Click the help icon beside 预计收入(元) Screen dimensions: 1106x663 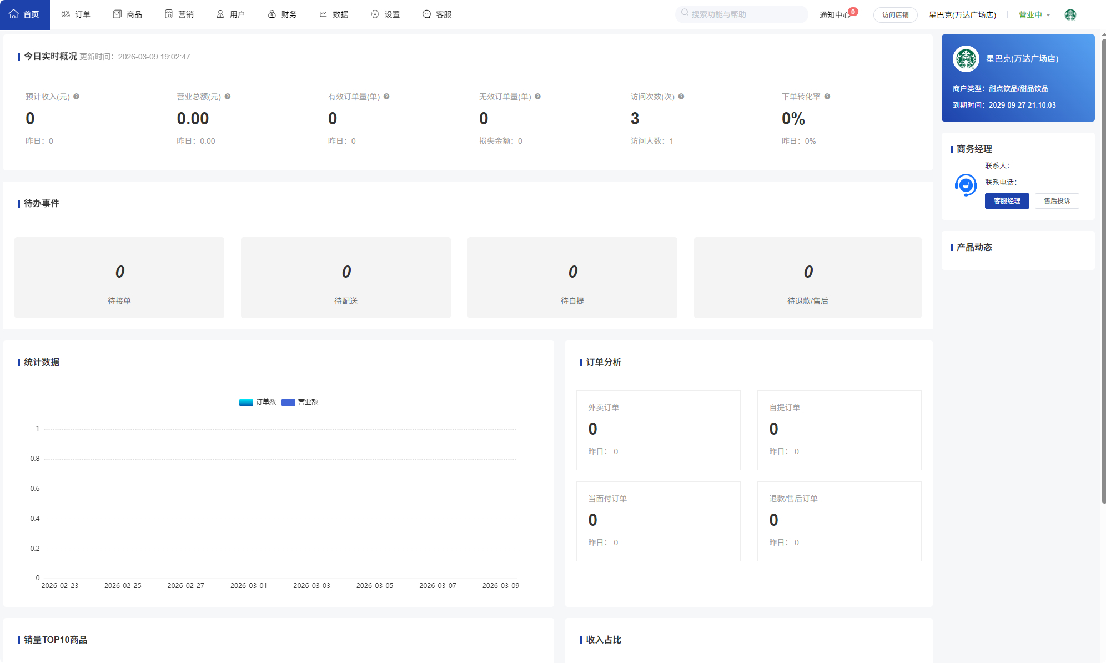point(77,97)
